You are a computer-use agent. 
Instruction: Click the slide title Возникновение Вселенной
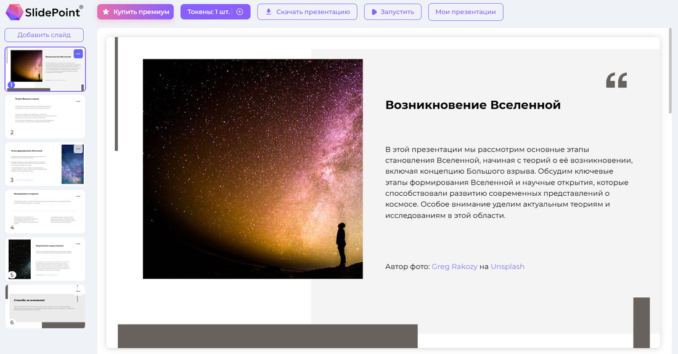(473, 105)
